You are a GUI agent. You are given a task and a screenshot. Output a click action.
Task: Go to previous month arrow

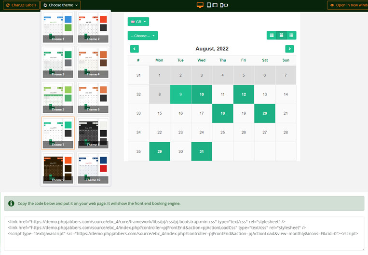click(x=135, y=49)
